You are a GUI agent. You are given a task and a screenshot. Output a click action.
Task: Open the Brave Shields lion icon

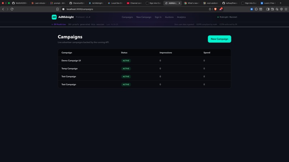[215, 9]
